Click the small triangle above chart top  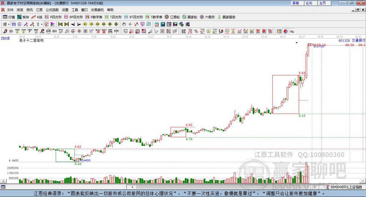[297, 43]
